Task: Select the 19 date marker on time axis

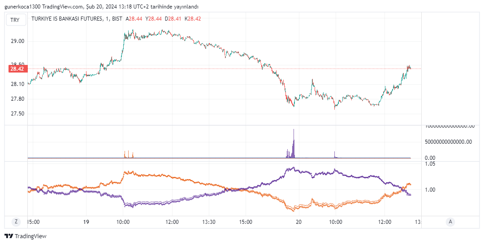Action: [x=86, y=222]
